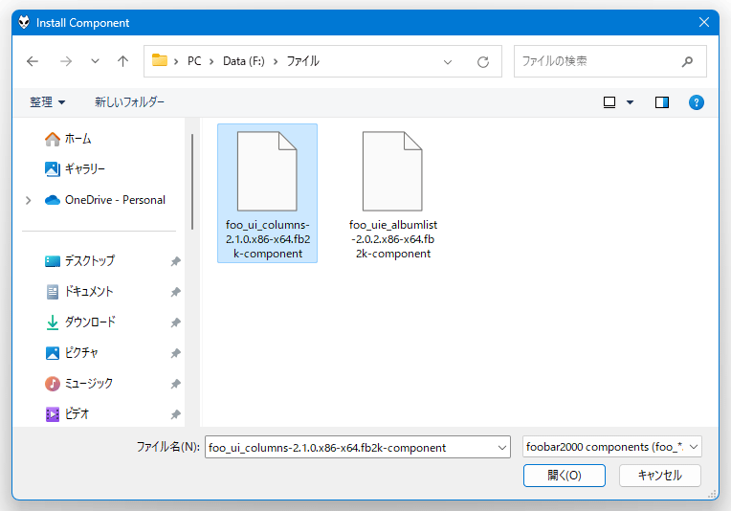Select foo_uie_albumlist-2.0.2 component file
731x511 pixels.
(x=393, y=193)
